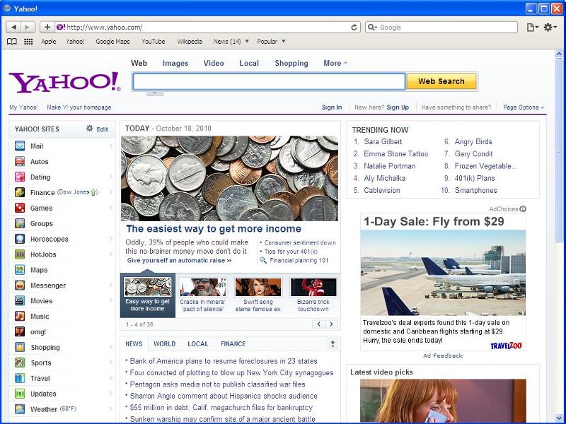Click the Groups icon
The height and width of the screenshot is (424, 566).
coord(20,223)
